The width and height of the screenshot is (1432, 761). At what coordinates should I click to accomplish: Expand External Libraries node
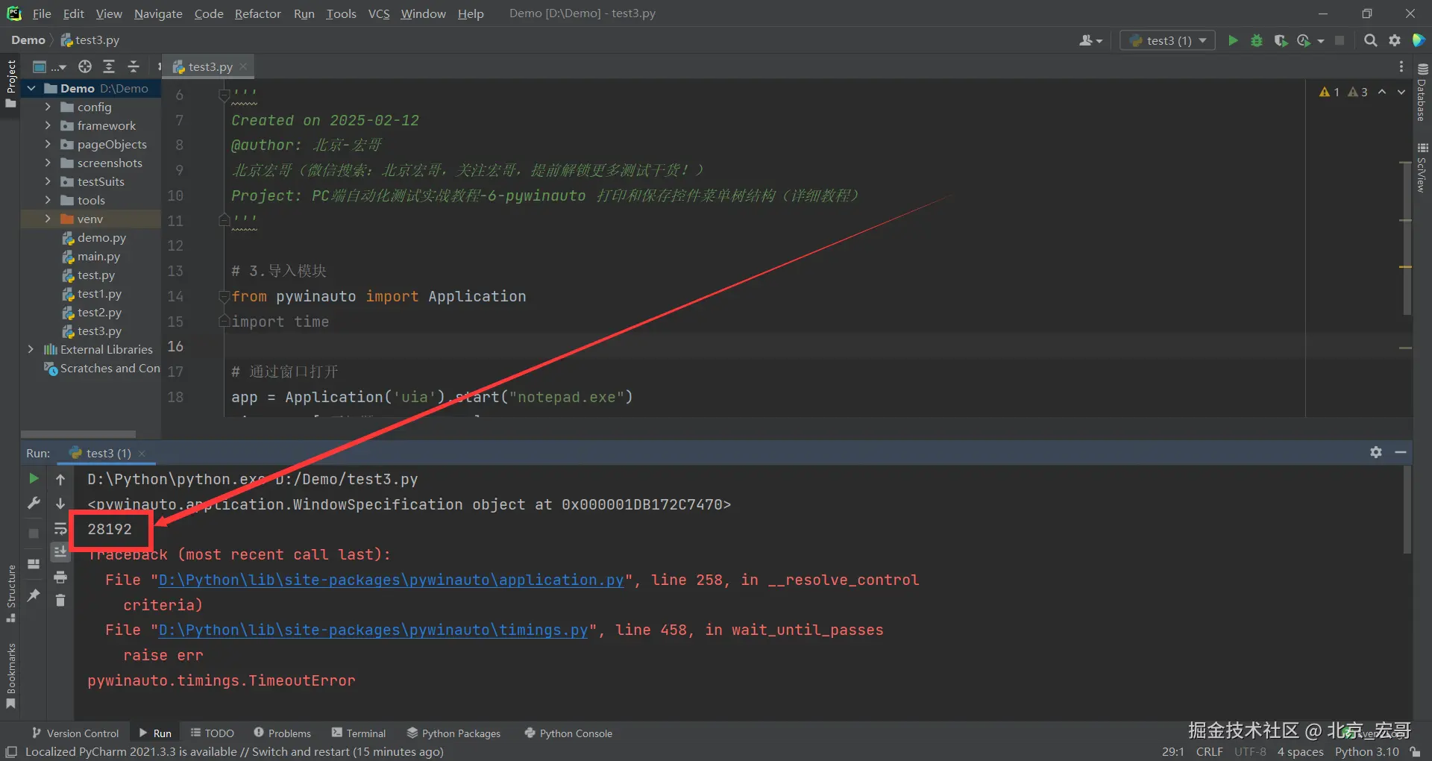[31, 349]
